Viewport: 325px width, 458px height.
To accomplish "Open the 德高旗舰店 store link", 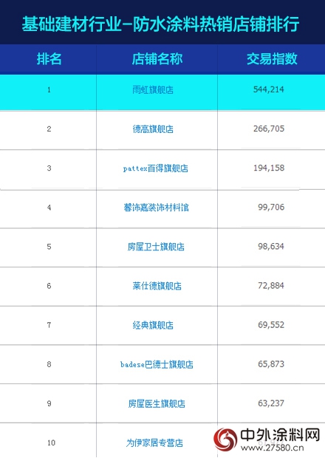I will pos(153,129).
